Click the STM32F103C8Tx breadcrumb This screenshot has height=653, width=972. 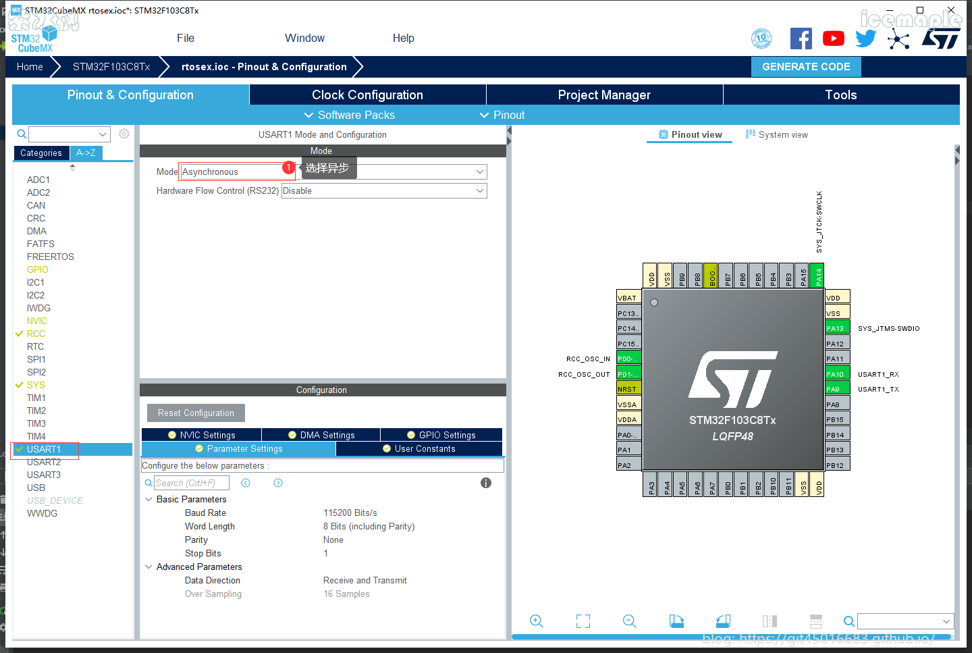pyautogui.click(x=111, y=66)
